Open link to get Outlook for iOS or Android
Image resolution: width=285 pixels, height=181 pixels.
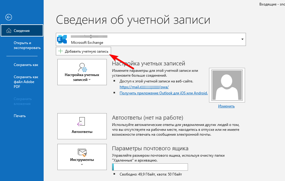coord(164,93)
